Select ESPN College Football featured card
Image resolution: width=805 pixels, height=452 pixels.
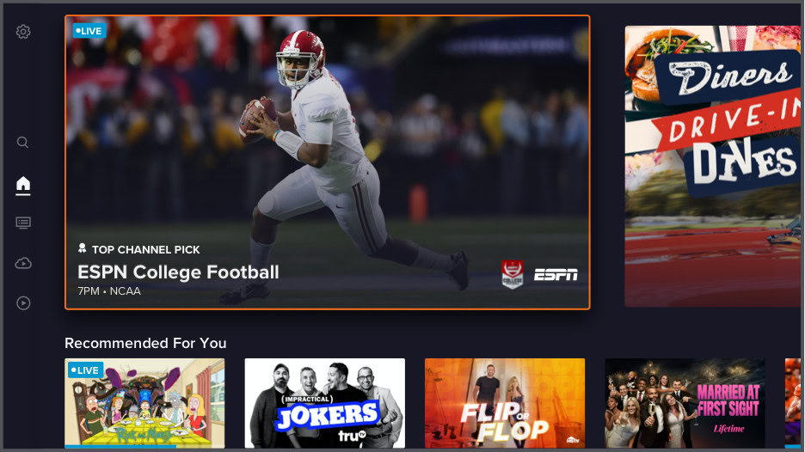coord(328,162)
